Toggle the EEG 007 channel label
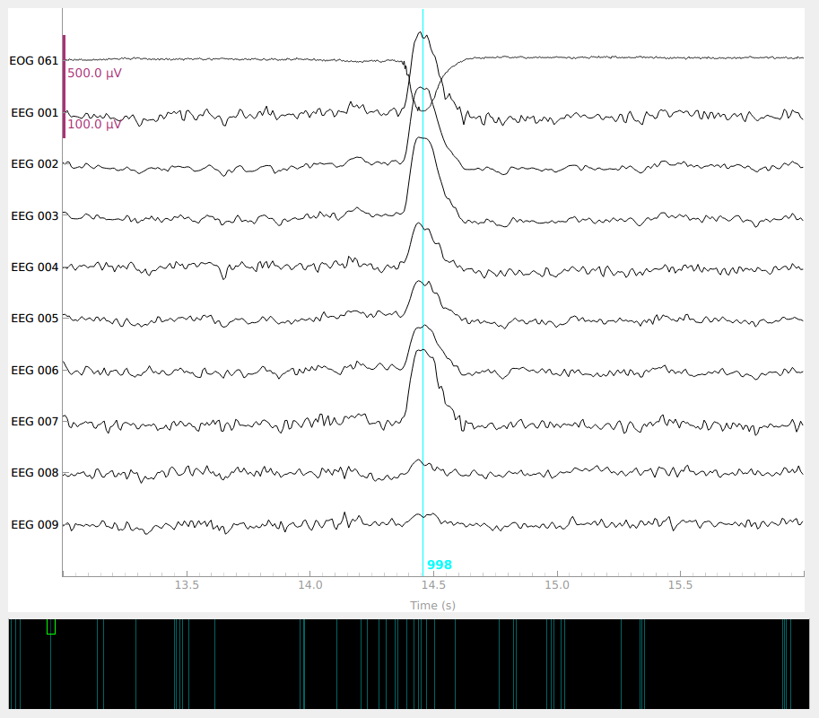The image size is (819, 718). tap(34, 421)
